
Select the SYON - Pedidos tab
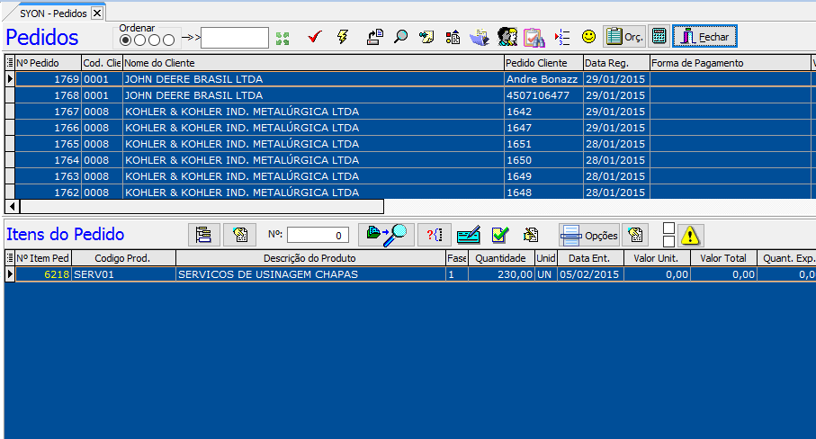(x=54, y=13)
